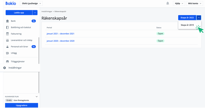205x109 pixels.
Task: Open januari 2021 – december 2021 period
Action: coord(60,34)
